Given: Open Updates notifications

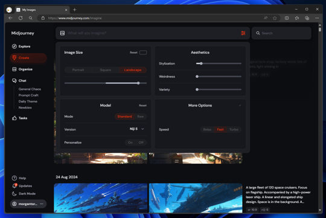Looking at the screenshot, I should tap(22, 186).
